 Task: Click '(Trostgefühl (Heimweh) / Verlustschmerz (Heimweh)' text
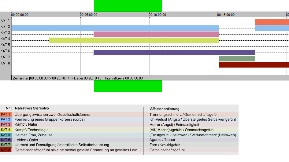[193, 135]
